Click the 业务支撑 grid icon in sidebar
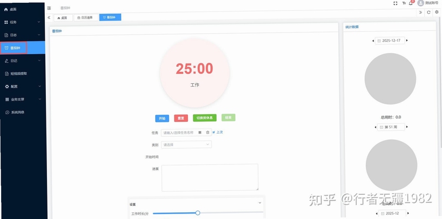 point(7,99)
